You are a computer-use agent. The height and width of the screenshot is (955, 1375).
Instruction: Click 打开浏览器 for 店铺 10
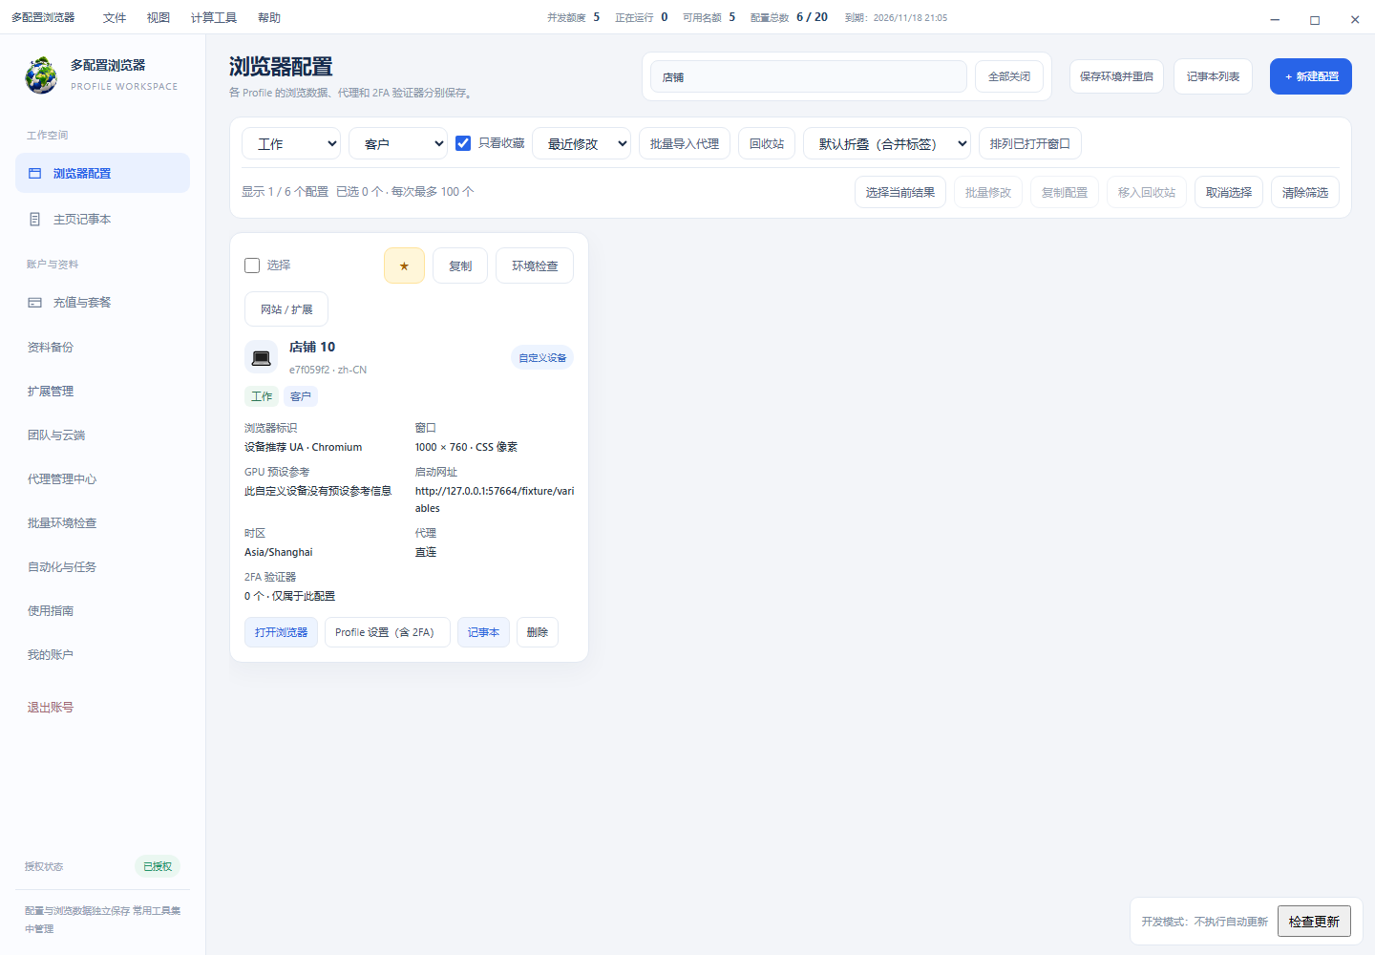coord(281,632)
